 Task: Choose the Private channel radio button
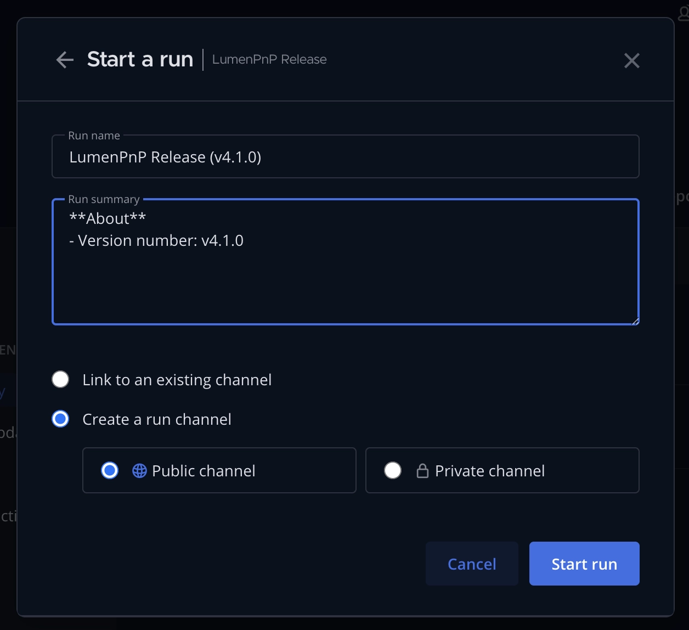click(x=393, y=470)
